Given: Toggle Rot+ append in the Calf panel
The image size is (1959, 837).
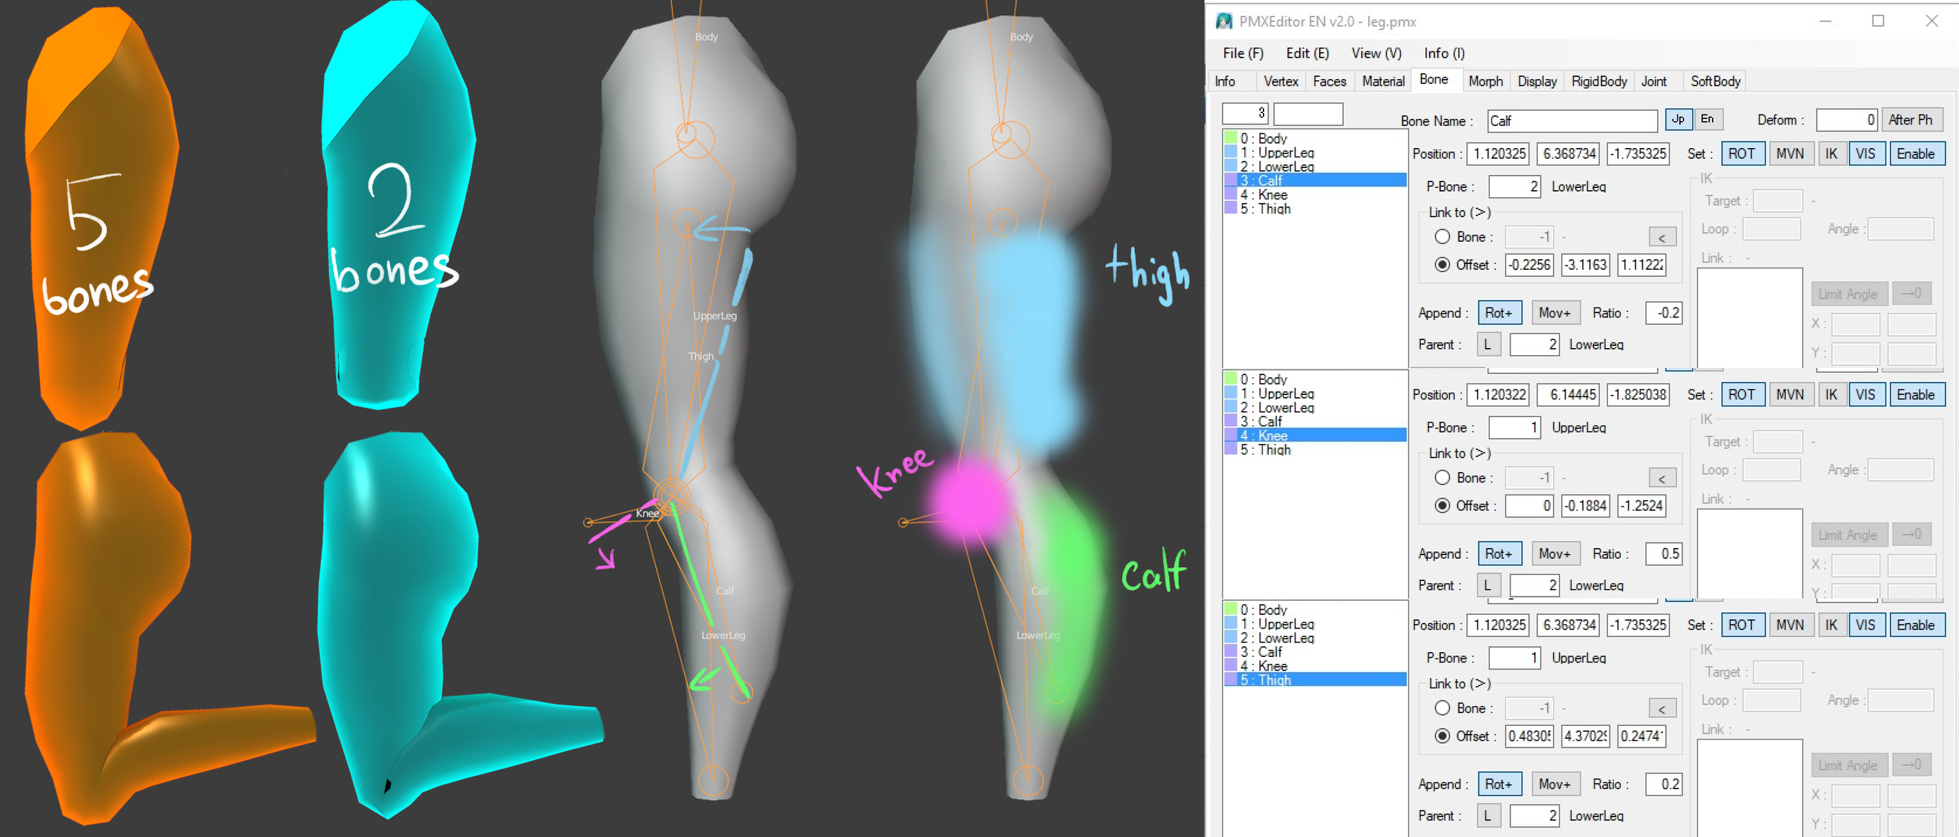Looking at the screenshot, I should tap(1499, 312).
